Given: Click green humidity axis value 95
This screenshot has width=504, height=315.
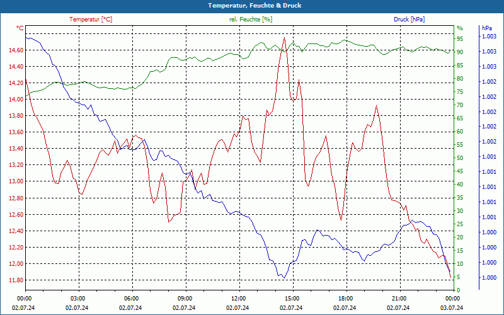Looking at the screenshot, I should click(x=460, y=39).
